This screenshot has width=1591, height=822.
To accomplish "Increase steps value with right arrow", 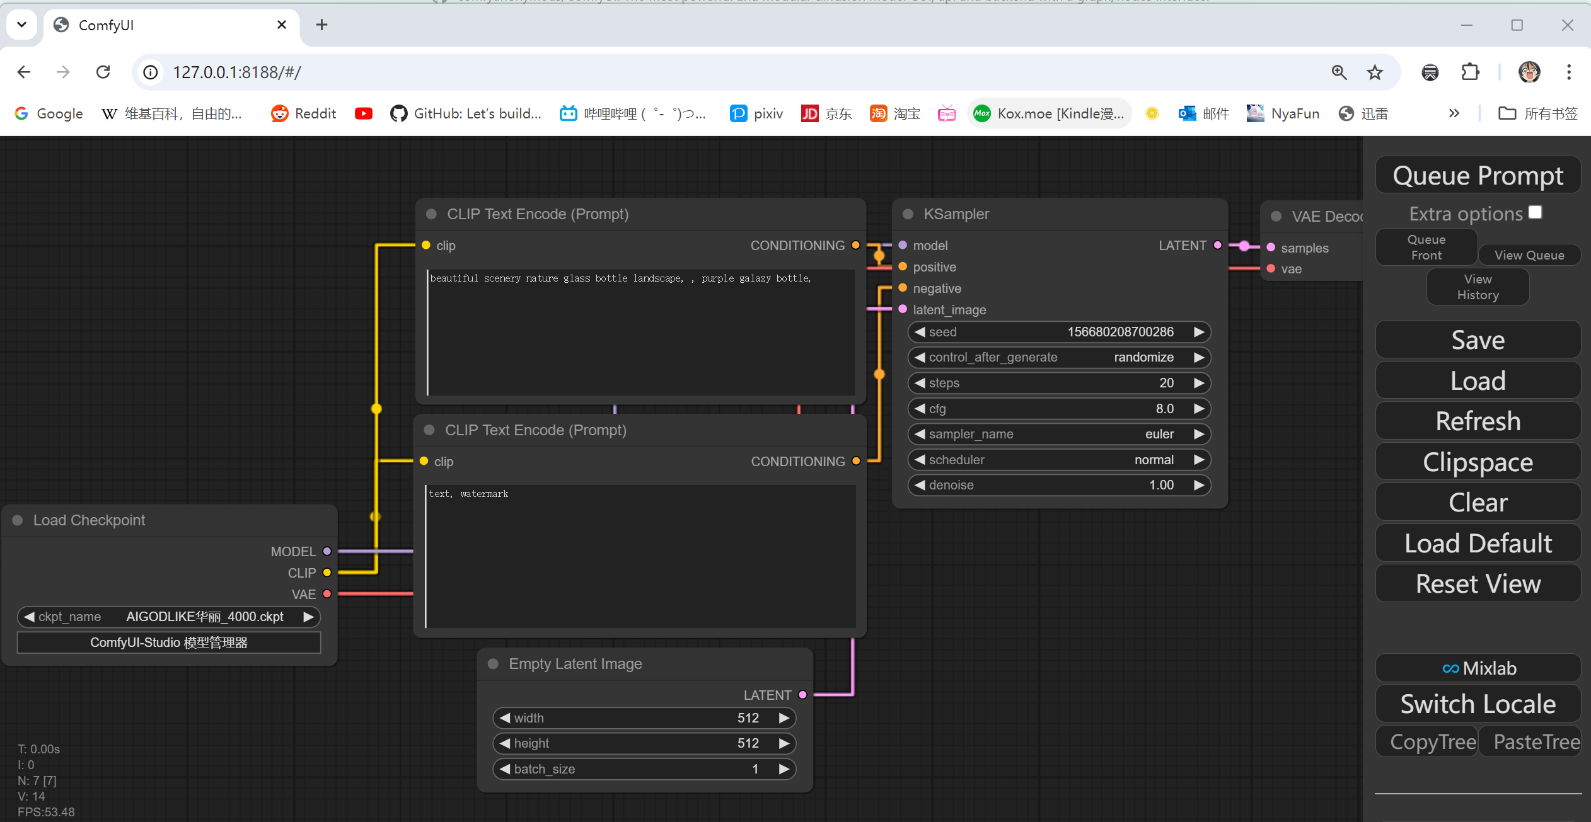I will (1198, 383).
